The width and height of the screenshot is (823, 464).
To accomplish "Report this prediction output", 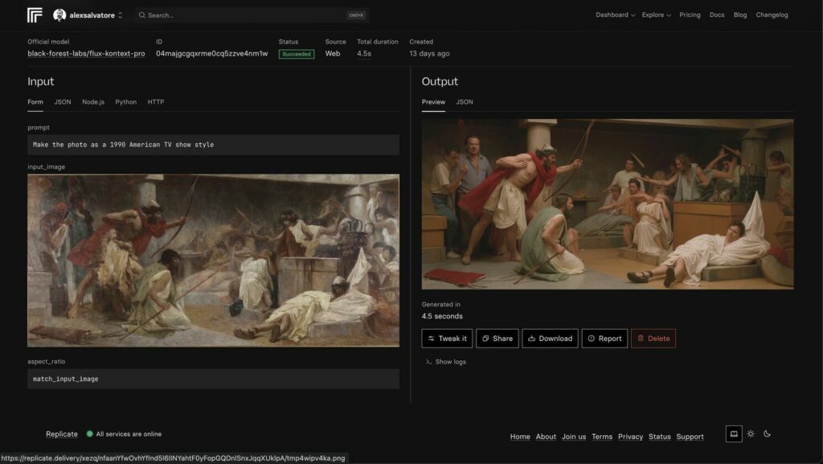I will pos(604,339).
